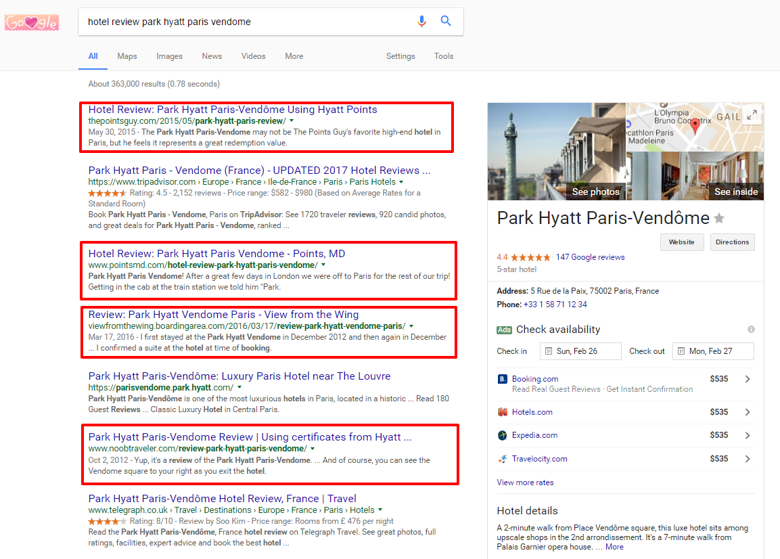This screenshot has width=780, height=559.
Task: Expand Expedia.com rate chevron
Action: [747, 435]
